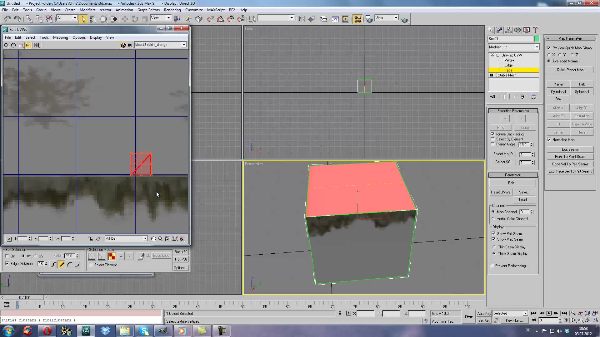Enable the Soft Selection On checkbox
Viewport: 600px width, 337px height.
coord(7,256)
